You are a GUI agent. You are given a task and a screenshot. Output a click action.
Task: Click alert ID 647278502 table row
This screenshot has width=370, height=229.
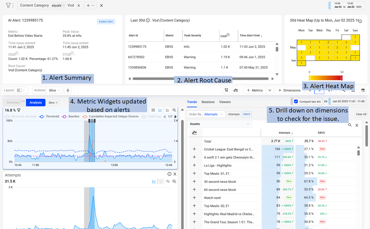point(197,57)
